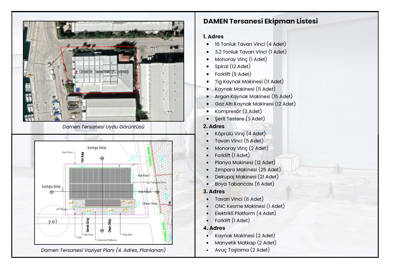
Task: Click 'Köprülü Vinç (4 Adet)' entry
Action: (x=240, y=134)
